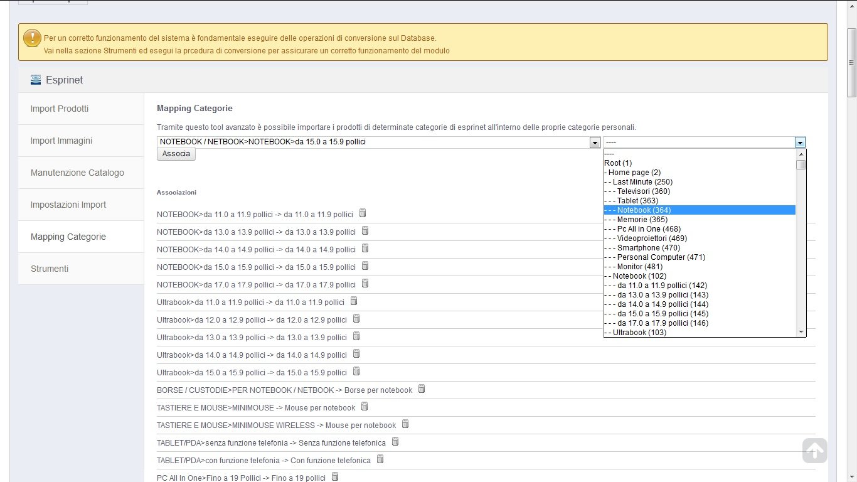Viewport: 857px width, 482px height.
Task: Select da 14.0 a 14.9 pollici (144) option
Action: [x=700, y=304]
